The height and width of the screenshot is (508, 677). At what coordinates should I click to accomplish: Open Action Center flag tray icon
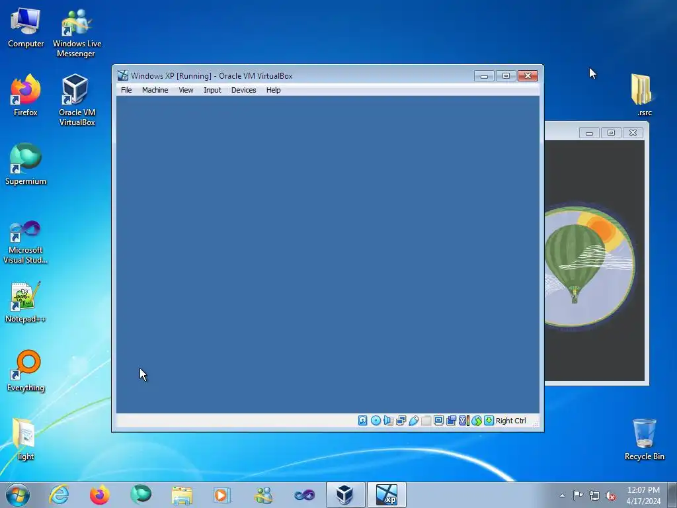point(578,495)
